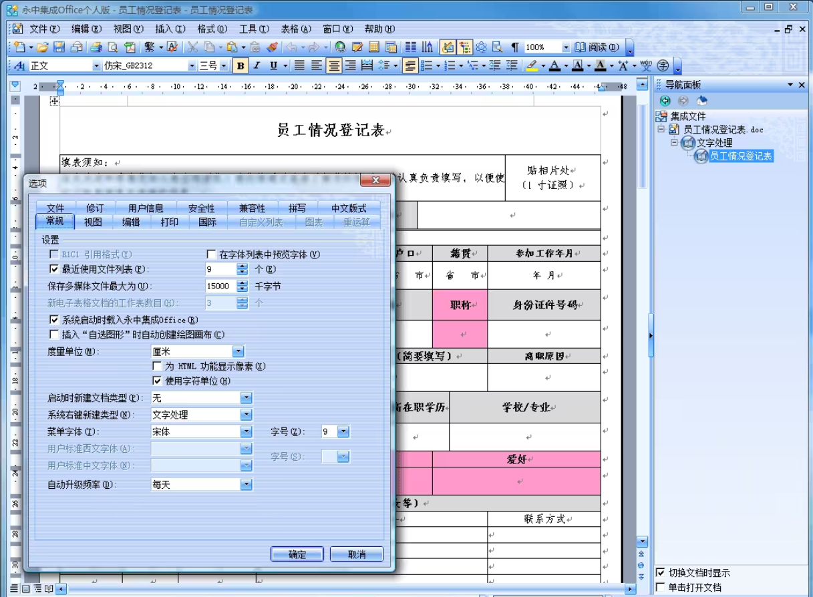
Task: Open 自动升级频率 dropdown showing 每天
Action: coord(246,485)
